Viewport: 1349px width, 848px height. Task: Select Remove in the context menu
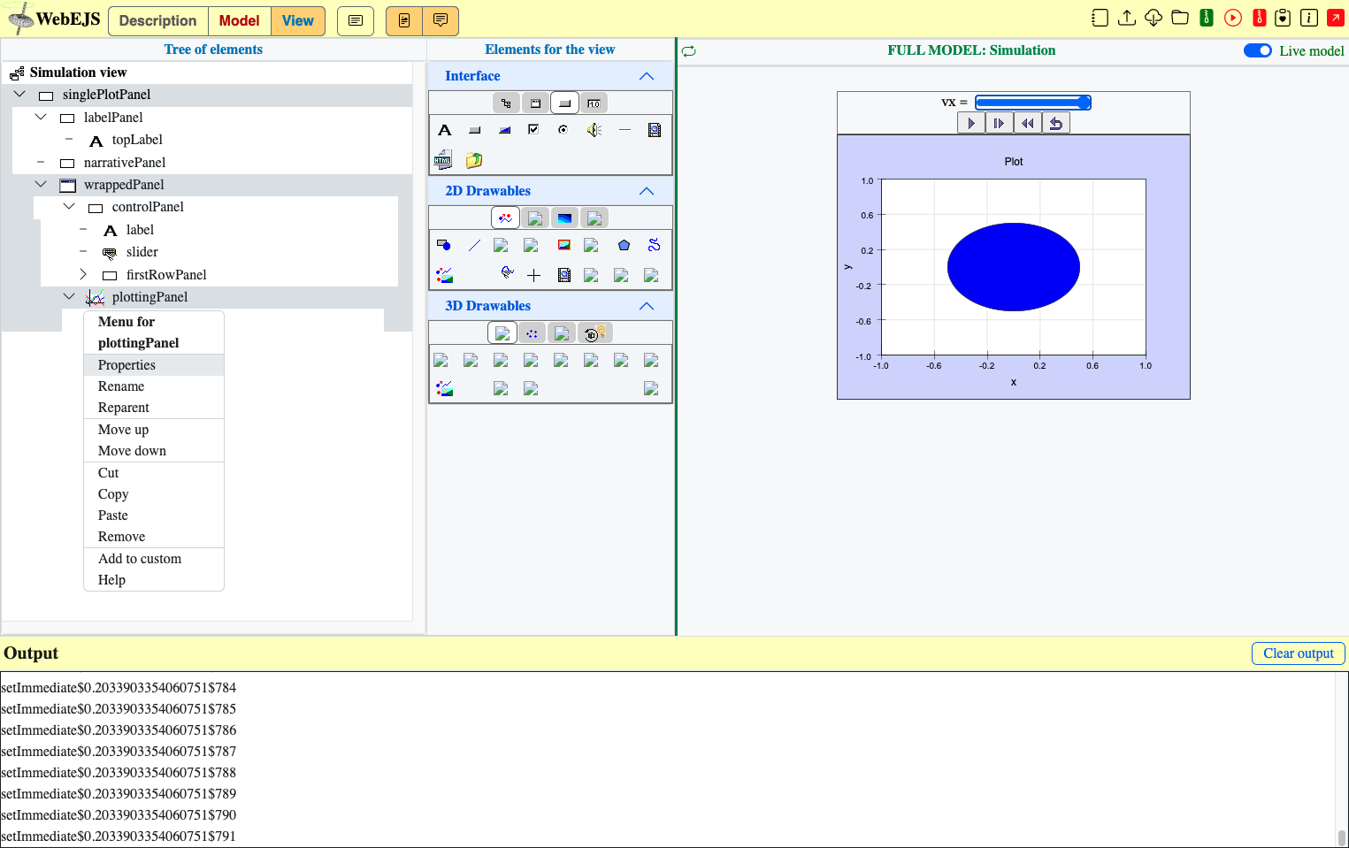tap(154, 537)
